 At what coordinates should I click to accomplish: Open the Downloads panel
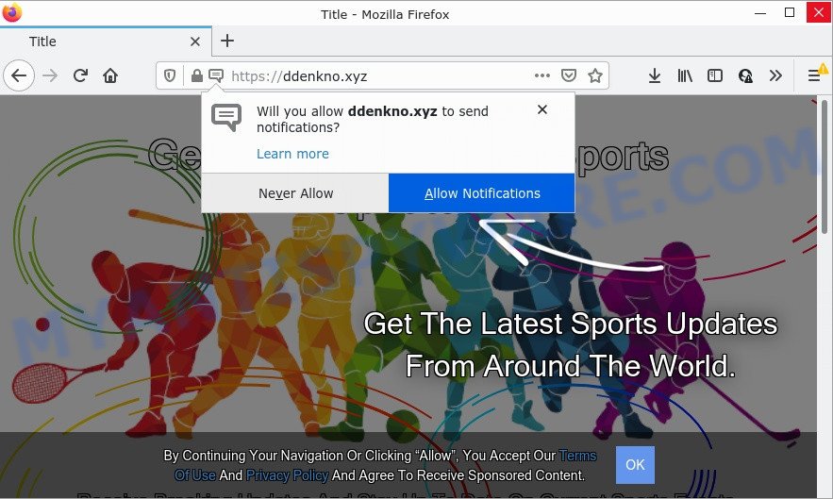(655, 76)
